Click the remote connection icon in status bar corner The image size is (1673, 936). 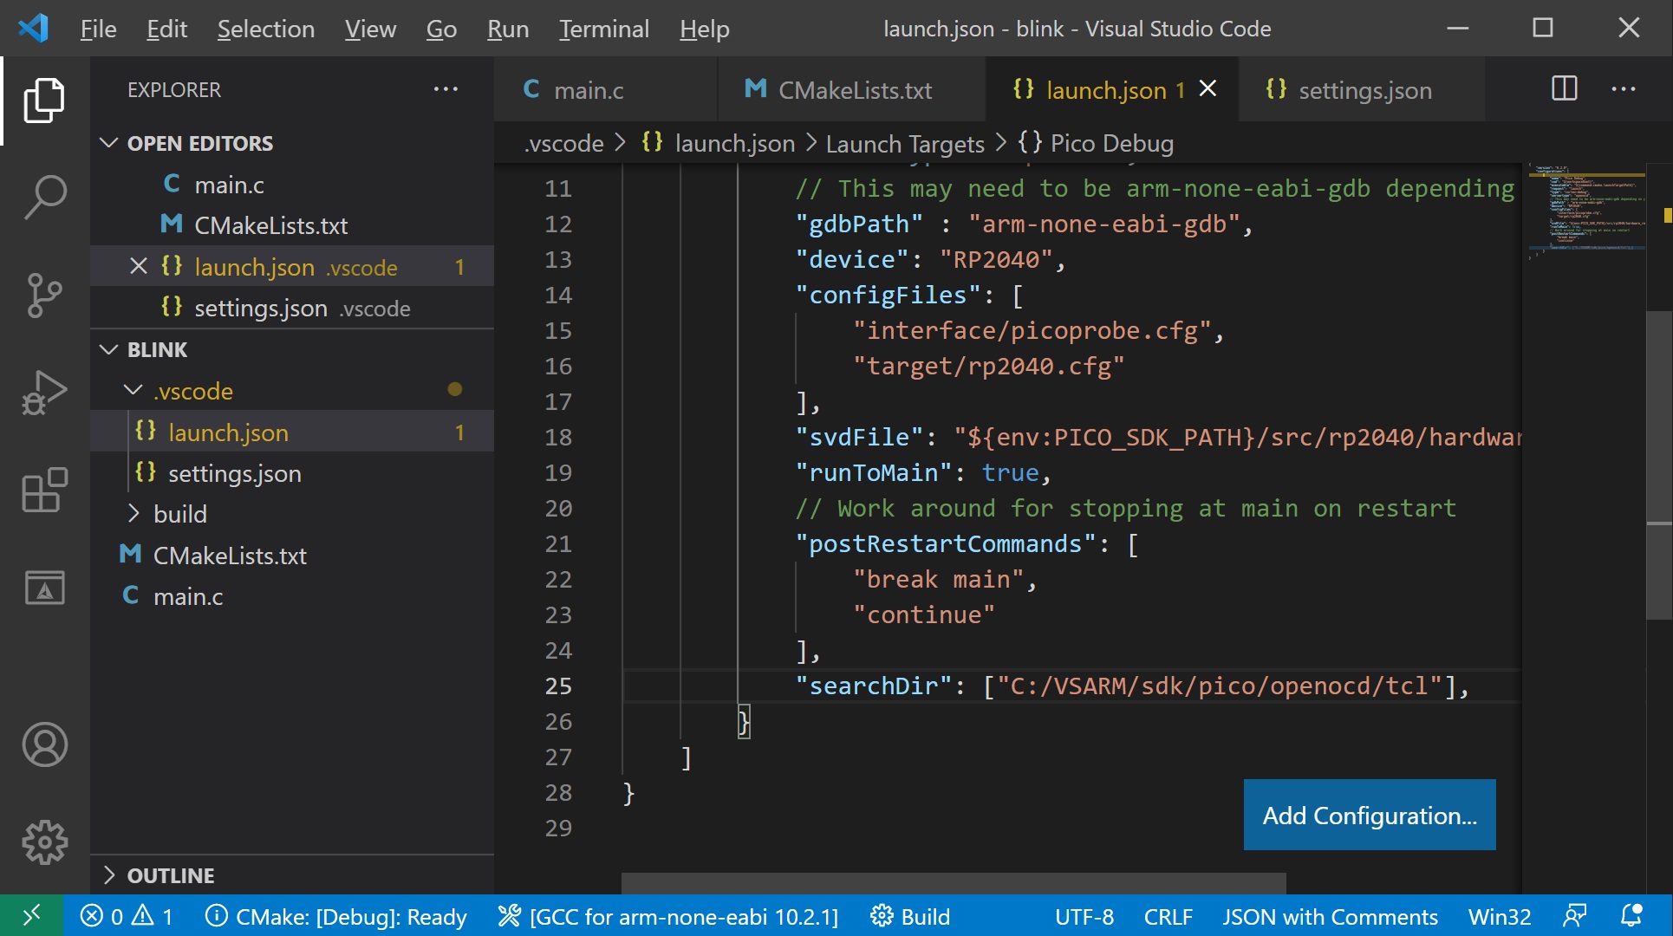click(x=31, y=916)
